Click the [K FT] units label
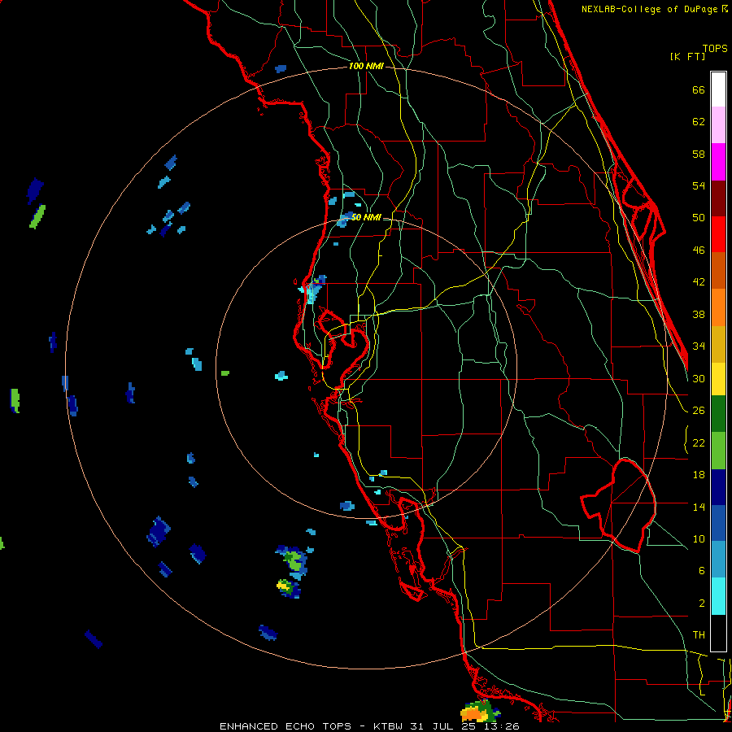The width and height of the screenshot is (732, 732). tap(687, 56)
